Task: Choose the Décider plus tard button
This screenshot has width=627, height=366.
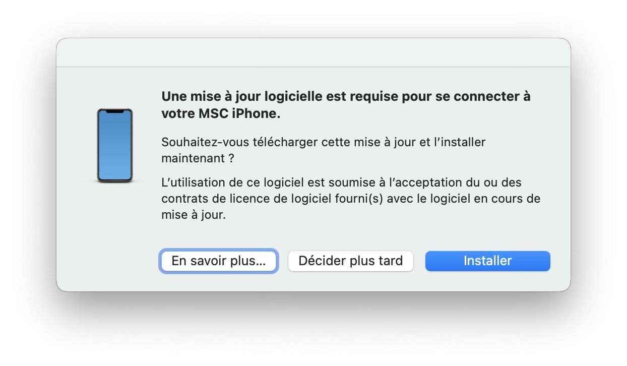Action: point(350,261)
